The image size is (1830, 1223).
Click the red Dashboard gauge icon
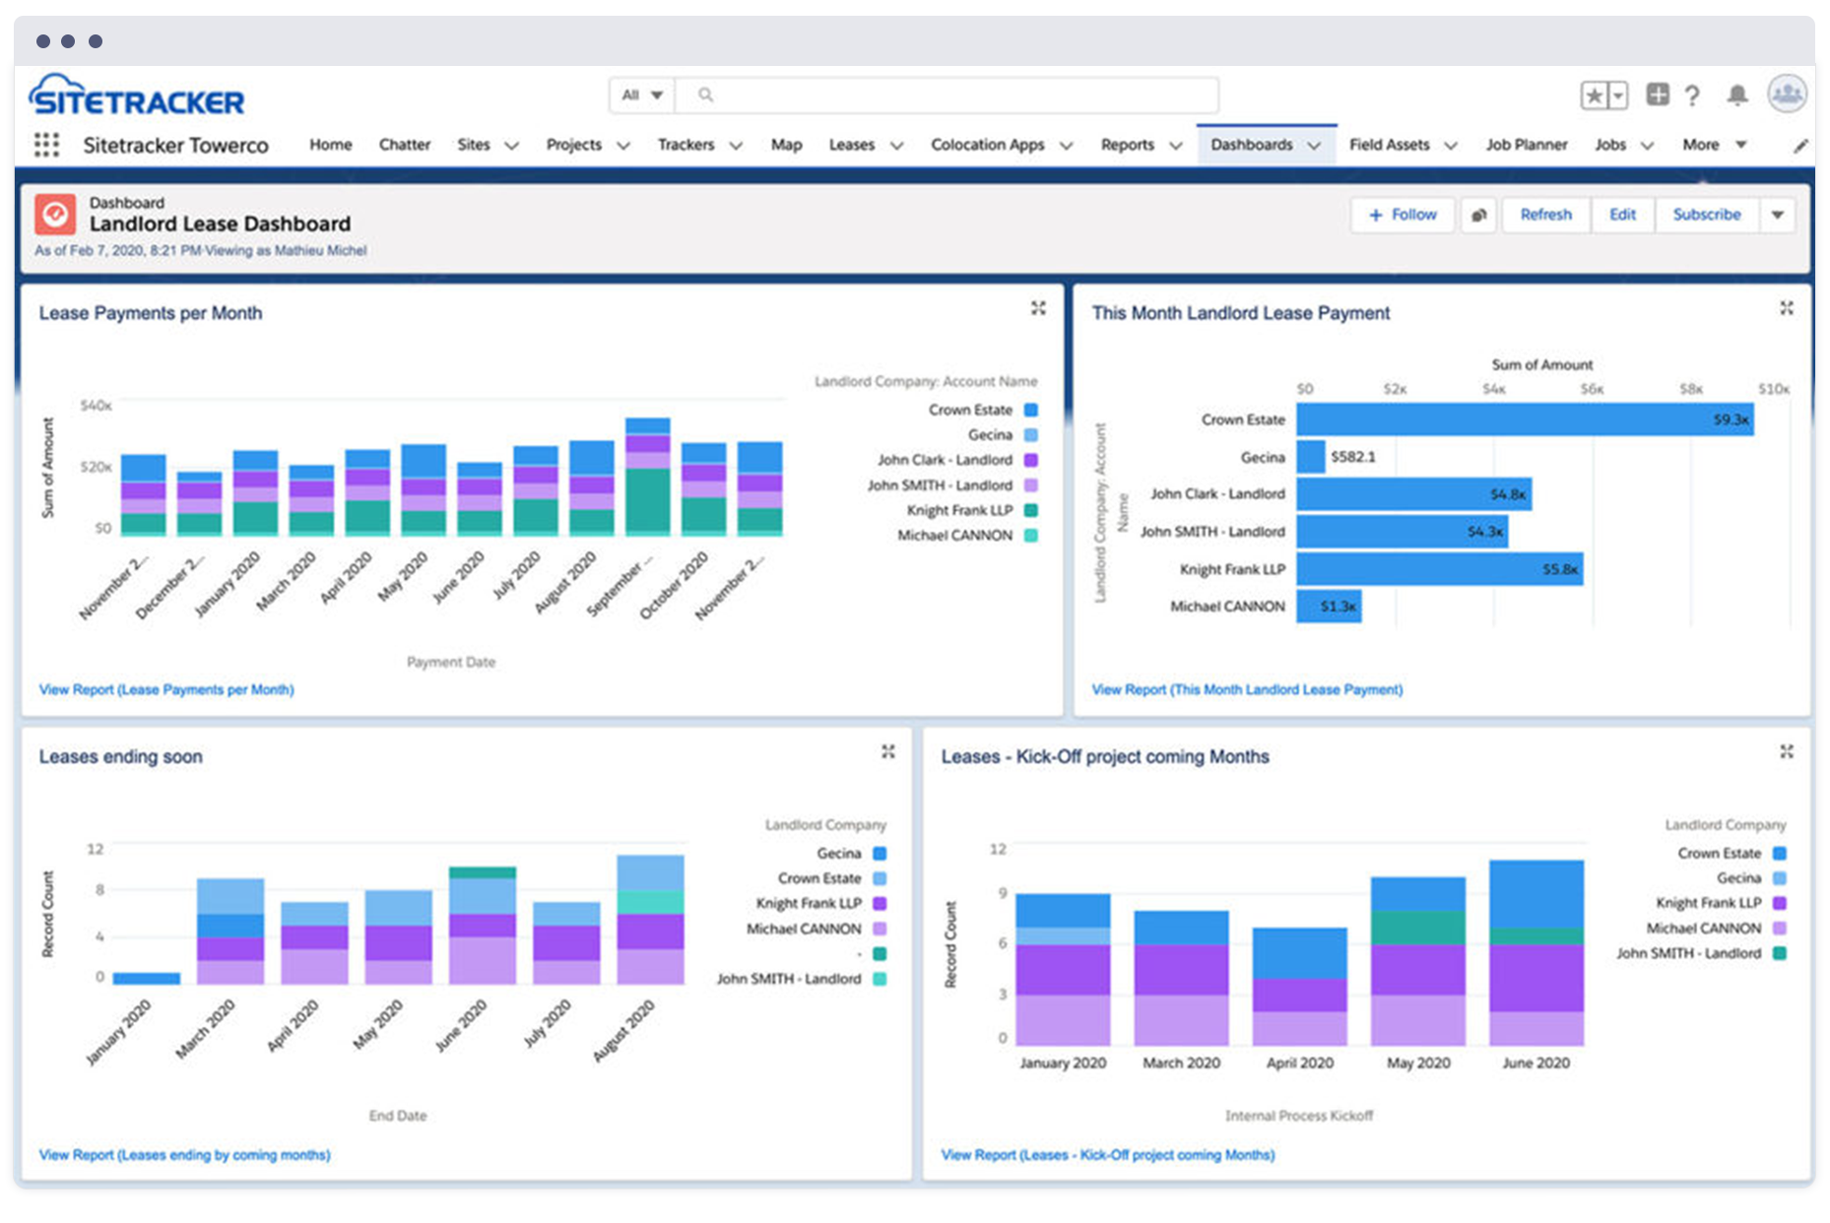point(55,214)
